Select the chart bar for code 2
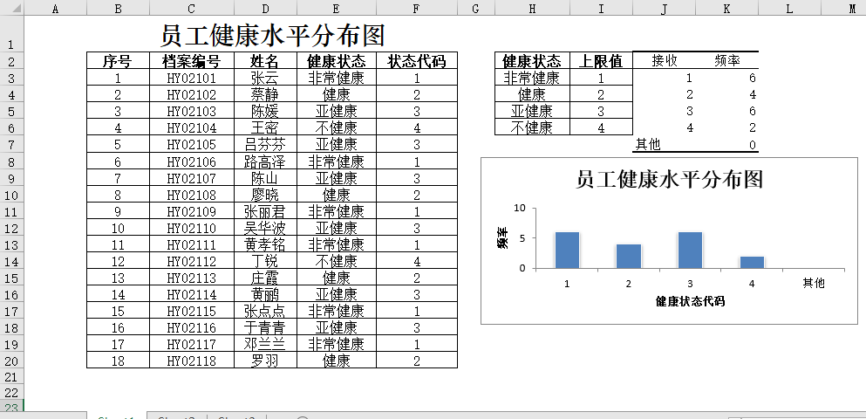The height and width of the screenshot is (419, 866). (629, 256)
